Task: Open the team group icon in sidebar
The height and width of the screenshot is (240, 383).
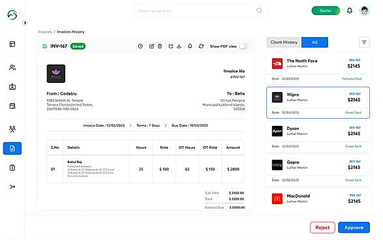Action: tap(12, 128)
